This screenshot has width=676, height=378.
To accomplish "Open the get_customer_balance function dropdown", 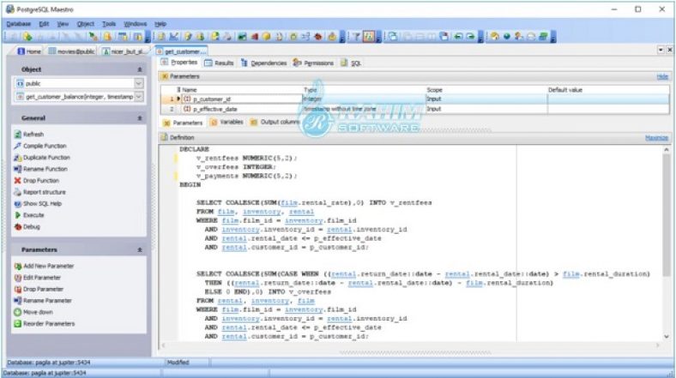I will 139,97.
